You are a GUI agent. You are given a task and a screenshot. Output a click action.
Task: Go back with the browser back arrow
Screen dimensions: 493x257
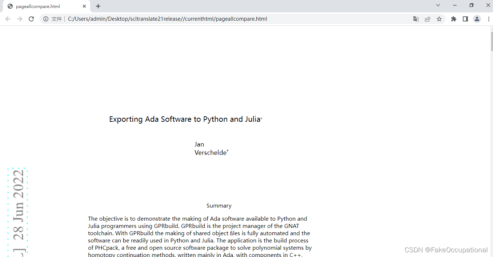[8, 19]
